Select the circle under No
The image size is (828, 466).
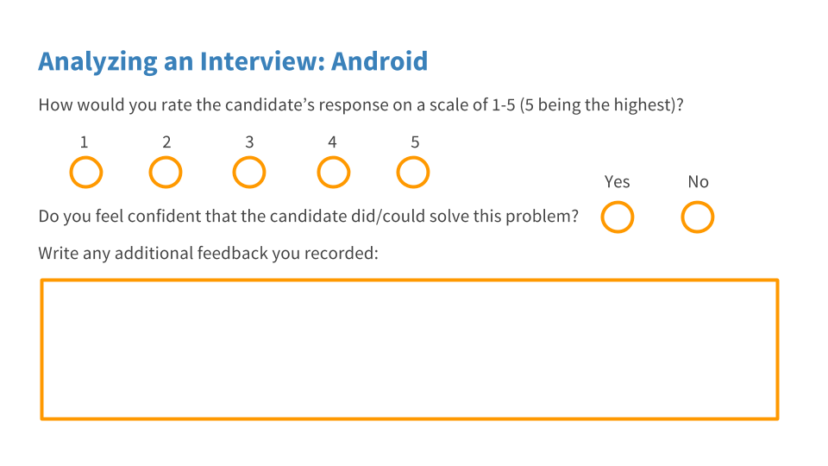coord(697,217)
